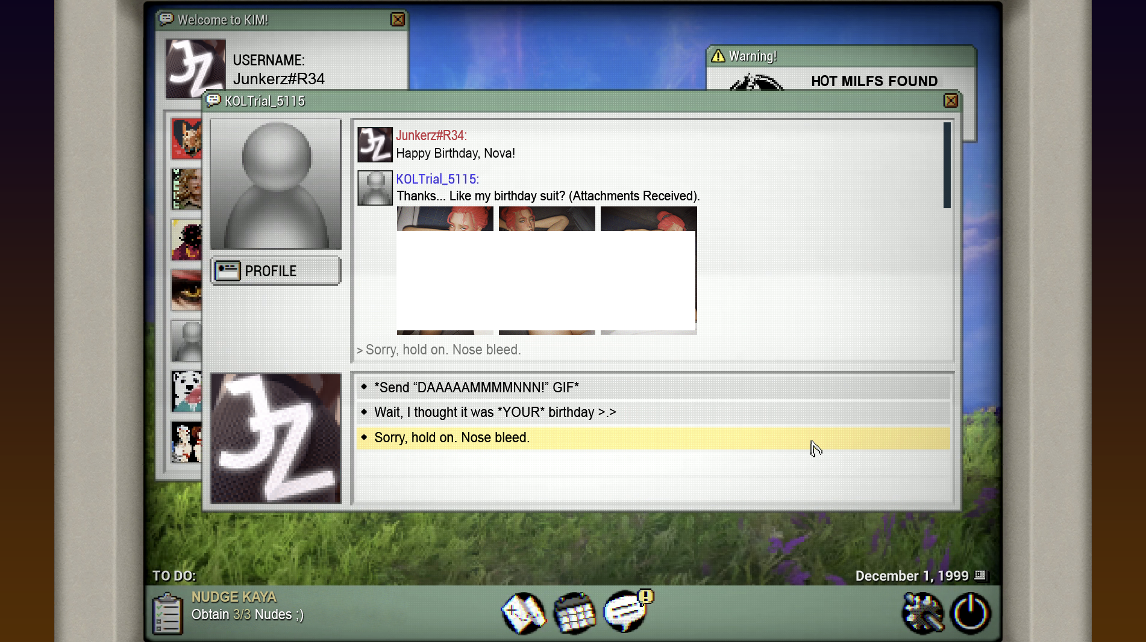This screenshot has height=642, width=1146.
Task: Open the settings tools icon in the bottom bar
Action: 922,613
